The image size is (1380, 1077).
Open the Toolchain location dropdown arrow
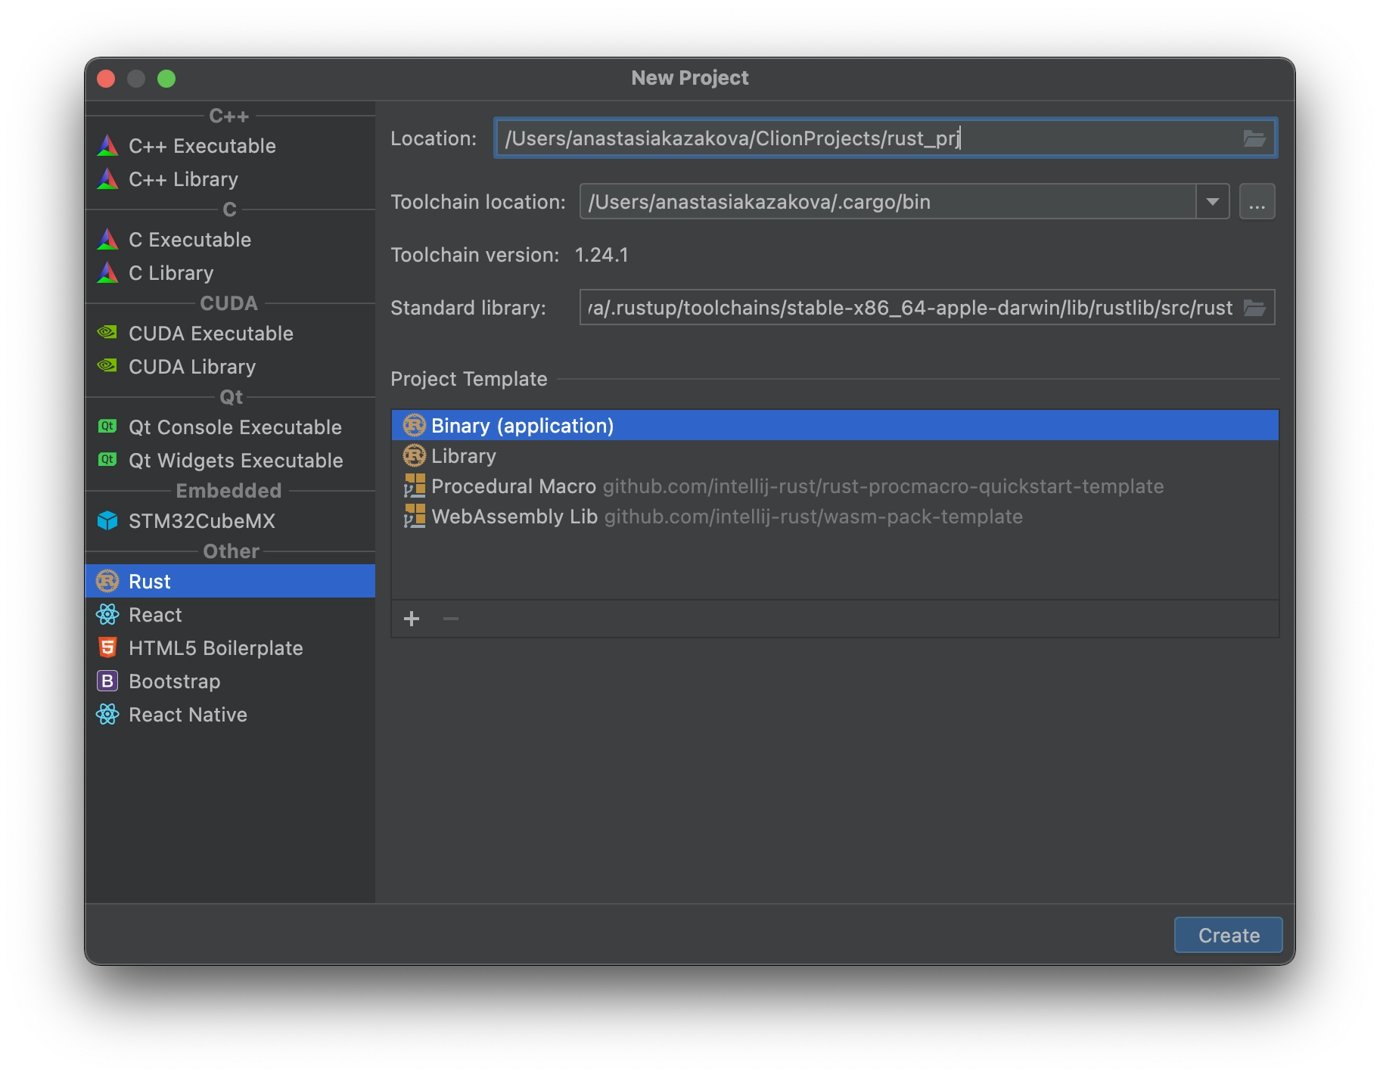click(1213, 202)
